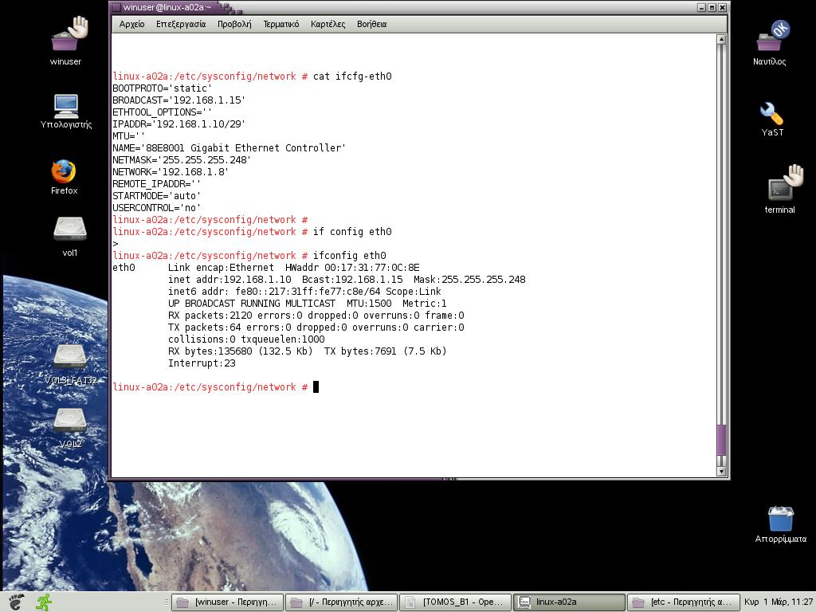This screenshot has height=612, width=816.
Task: Click the terminal window menu icon in title bar
Action: 117,7
